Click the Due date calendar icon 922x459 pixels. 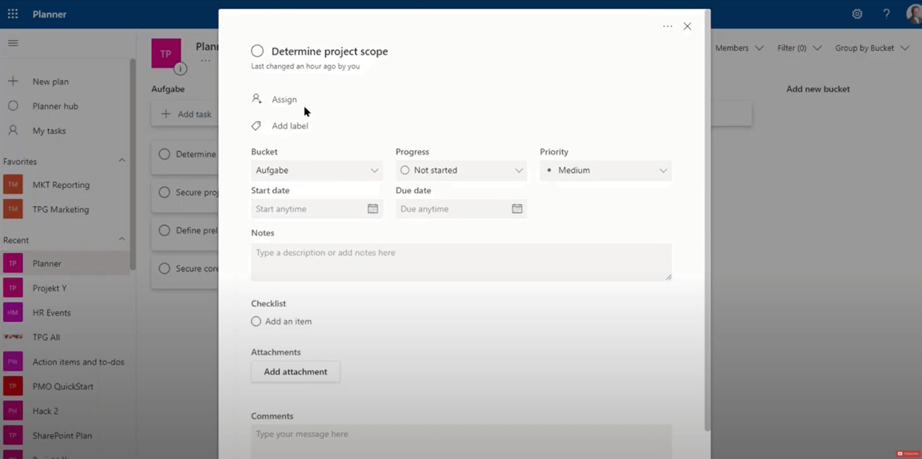(x=517, y=208)
